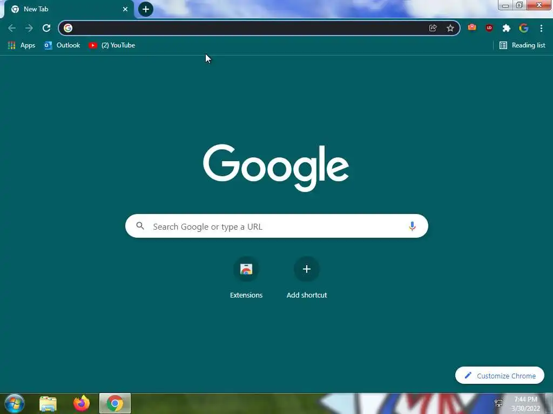Go back with the back arrow
The image size is (553, 414).
12,28
